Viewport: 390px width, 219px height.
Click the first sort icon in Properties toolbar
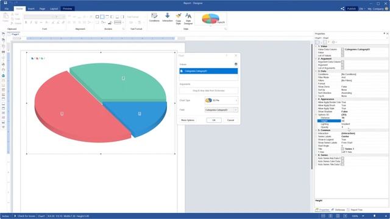tap(317, 42)
